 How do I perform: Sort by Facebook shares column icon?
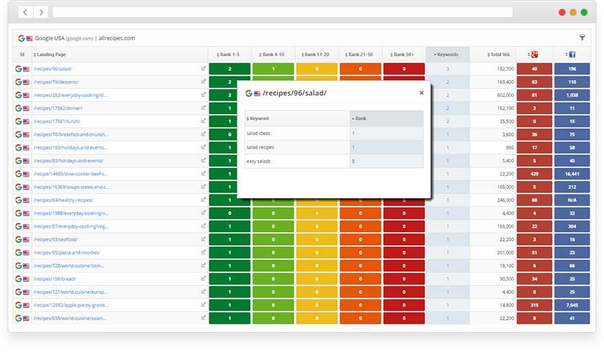coord(572,54)
